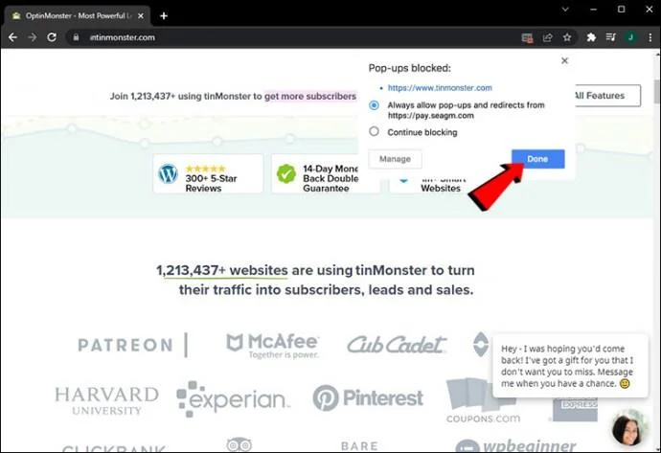Screen dimensions: 661x453
Task: Click the McAfee logo
Action: pyautogui.click(x=273, y=346)
